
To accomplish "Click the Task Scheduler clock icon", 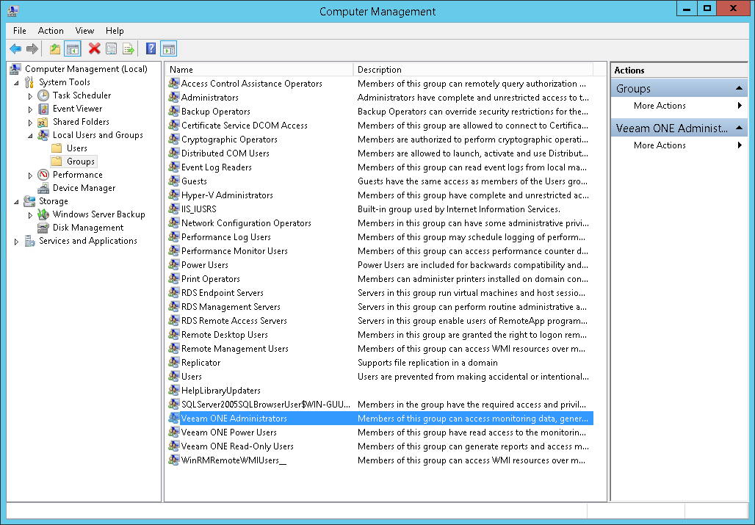I will 43,95.
